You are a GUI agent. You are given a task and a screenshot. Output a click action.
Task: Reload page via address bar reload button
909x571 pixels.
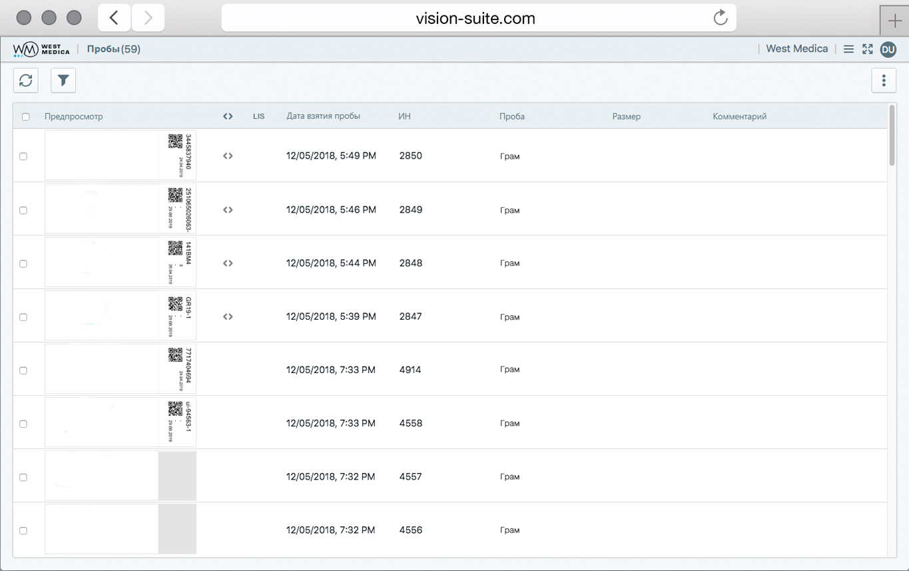(x=720, y=18)
